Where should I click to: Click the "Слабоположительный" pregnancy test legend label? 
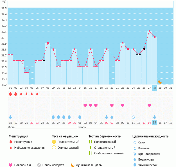coord(109,153)
